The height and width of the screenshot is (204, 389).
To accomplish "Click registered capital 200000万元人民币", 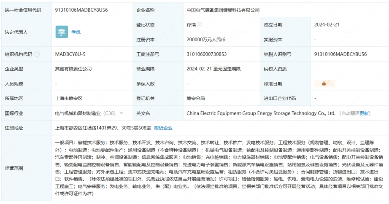I will coord(206,40).
